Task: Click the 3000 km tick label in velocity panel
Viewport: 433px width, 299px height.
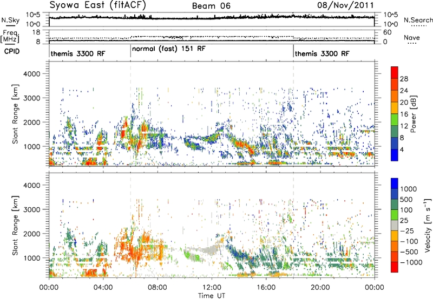Action: [x=32, y=209]
